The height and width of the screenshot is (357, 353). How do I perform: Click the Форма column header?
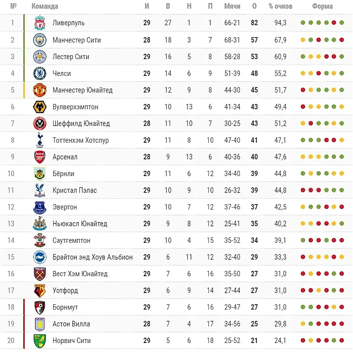322,6
